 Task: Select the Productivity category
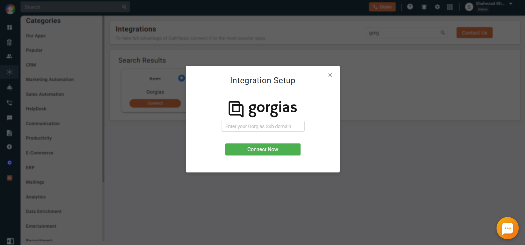coord(39,138)
